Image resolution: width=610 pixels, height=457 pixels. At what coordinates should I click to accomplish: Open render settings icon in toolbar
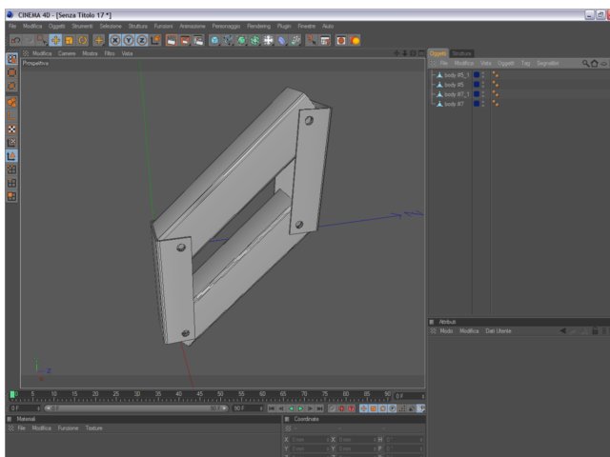tap(198, 40)
